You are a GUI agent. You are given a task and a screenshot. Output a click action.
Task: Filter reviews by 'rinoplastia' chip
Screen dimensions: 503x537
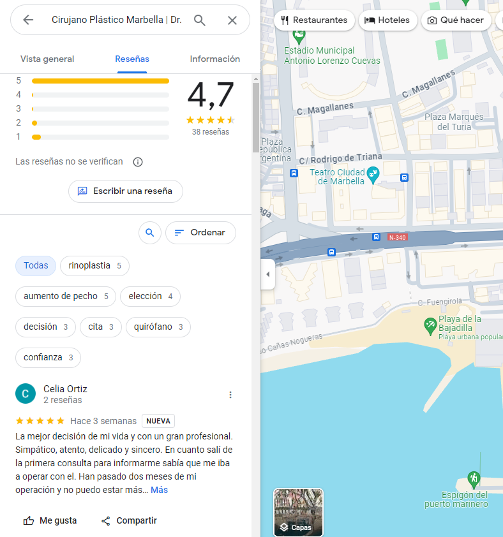tap(94, 266)
